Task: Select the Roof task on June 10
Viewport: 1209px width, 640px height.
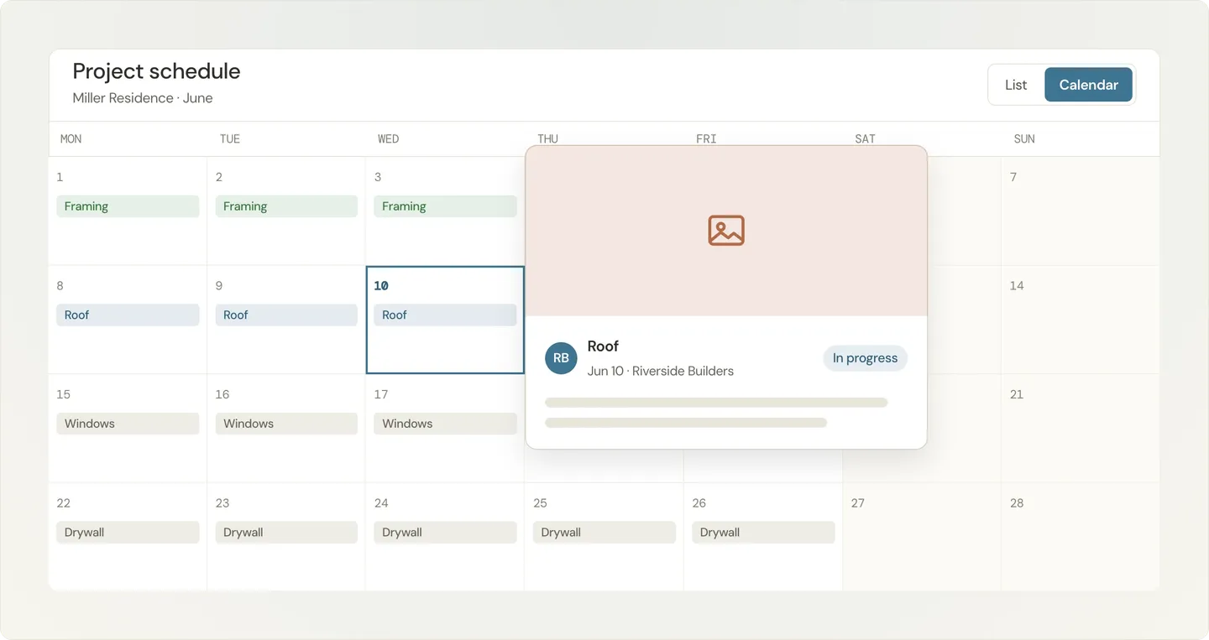Action: pos(445,315)
